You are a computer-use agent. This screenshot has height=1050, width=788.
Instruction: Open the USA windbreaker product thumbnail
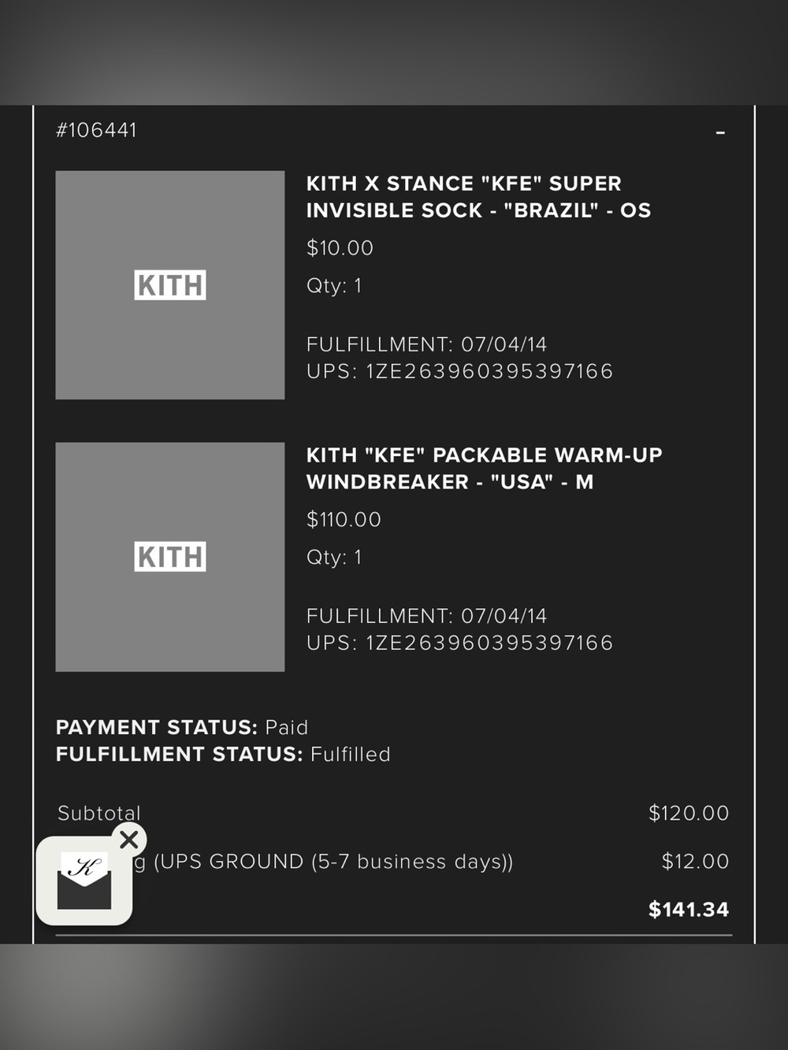coord(170,557)
